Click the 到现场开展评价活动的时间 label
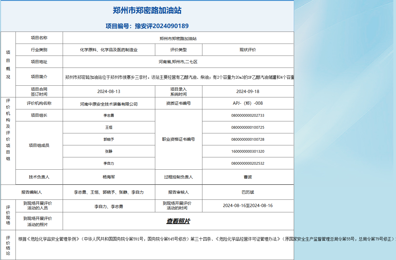Image resolution: width=396 pixels, height=260 pixels. [177, 206]
